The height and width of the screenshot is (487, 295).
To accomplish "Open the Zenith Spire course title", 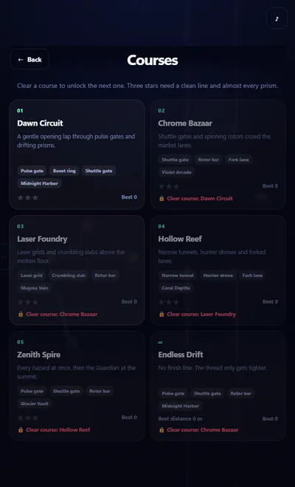I will [x=39, y=355].
